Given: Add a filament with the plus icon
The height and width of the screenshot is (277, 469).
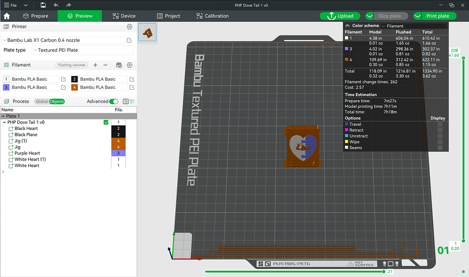Looking at the screenshot, I should [x=96, y=65].
